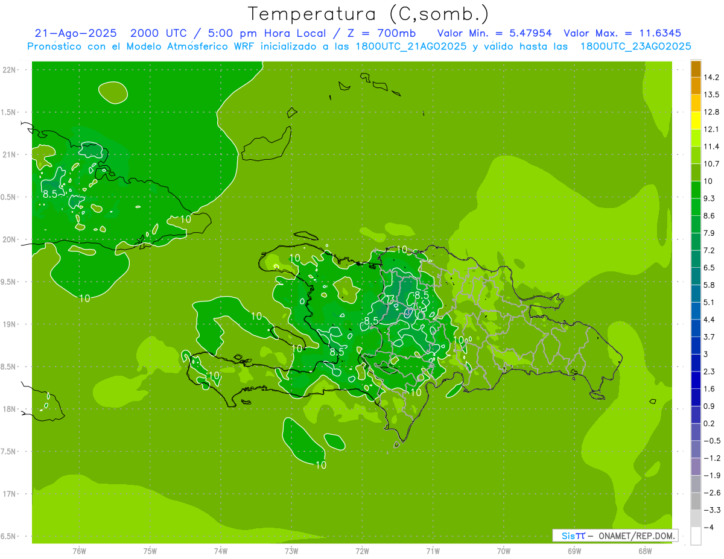This screenshot has width=724, height=559.
Task: Click the '13.5' colorbar value
Action: 711,95
